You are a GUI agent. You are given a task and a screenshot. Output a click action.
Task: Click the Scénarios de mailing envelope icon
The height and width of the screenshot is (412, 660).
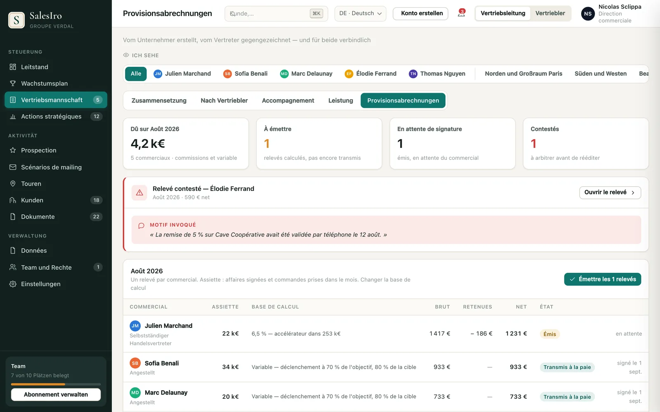click(x=13, y=167)
